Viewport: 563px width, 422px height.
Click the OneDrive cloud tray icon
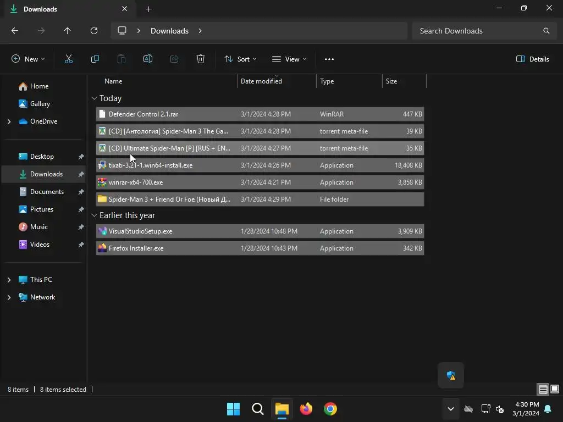click(x=468, y=409)
